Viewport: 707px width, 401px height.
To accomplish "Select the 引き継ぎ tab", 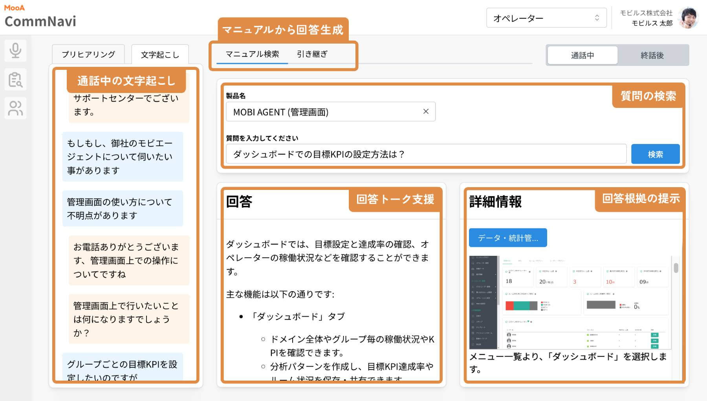I will click(x=312, y=54).
